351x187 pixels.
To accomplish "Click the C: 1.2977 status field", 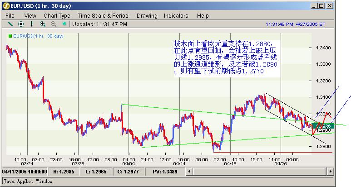I will 128,172.
